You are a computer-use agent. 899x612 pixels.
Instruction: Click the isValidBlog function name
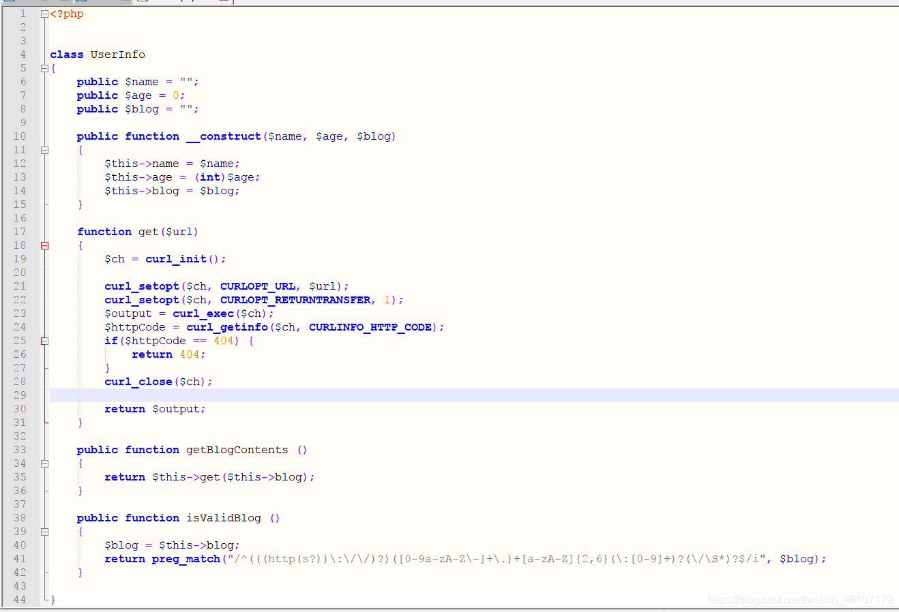click(224, 518)
